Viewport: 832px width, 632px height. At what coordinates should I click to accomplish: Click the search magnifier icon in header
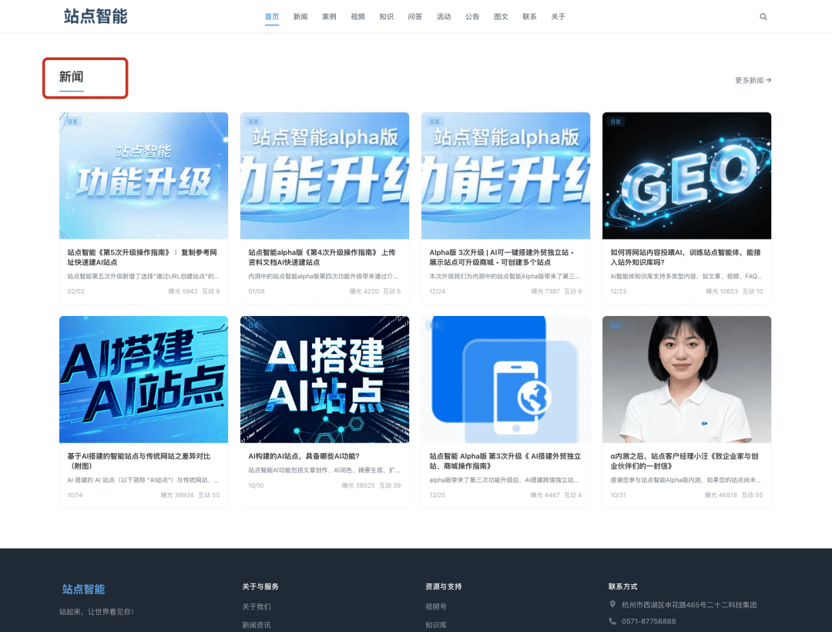[x=763, y=17]
